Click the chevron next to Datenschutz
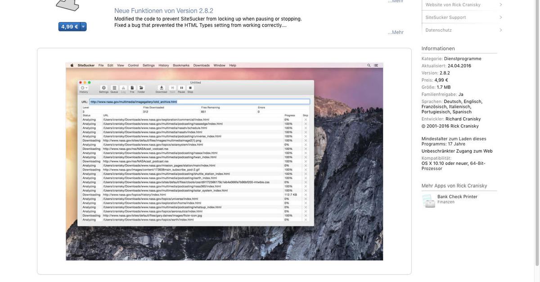Screen dimensions: 540x282 [501, 30]
